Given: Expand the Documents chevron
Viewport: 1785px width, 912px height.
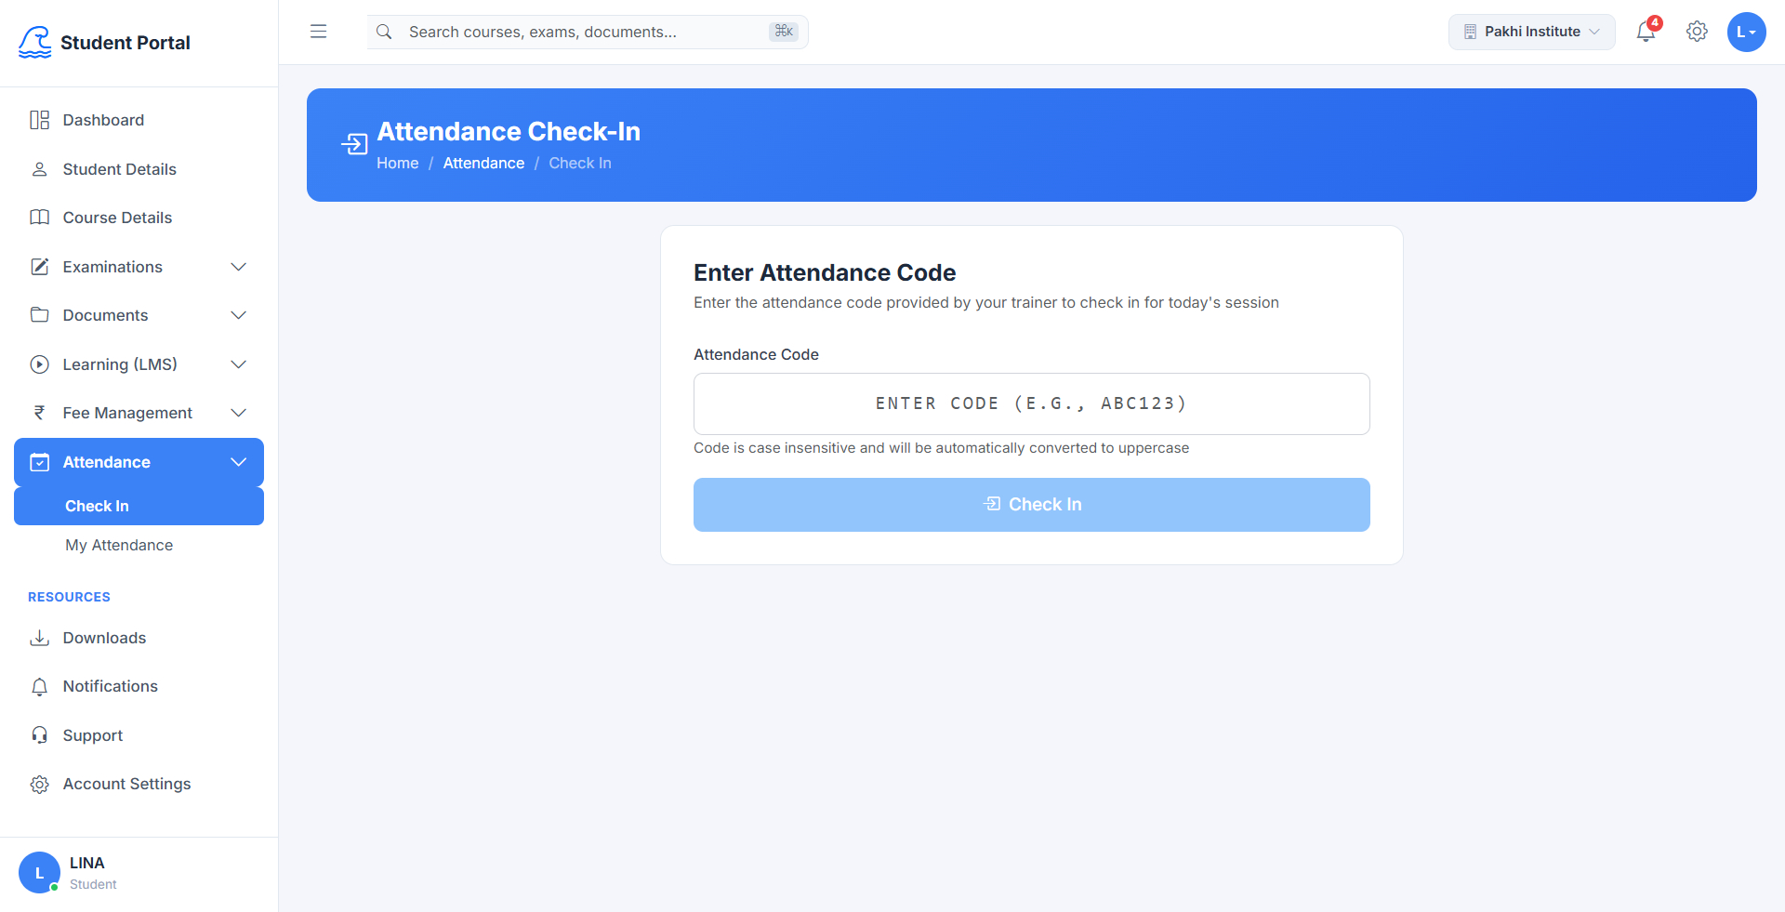Looking at the screenshot, I should click(x=238, y=315).
